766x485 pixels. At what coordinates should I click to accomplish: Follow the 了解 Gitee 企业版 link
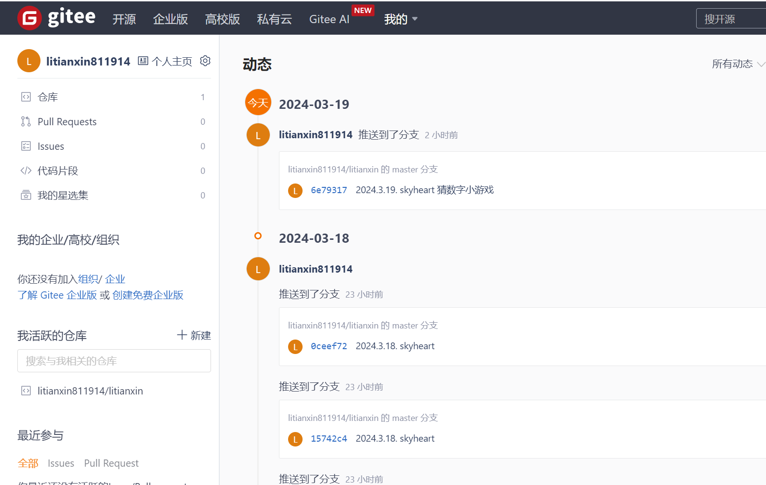coord(57,295)
